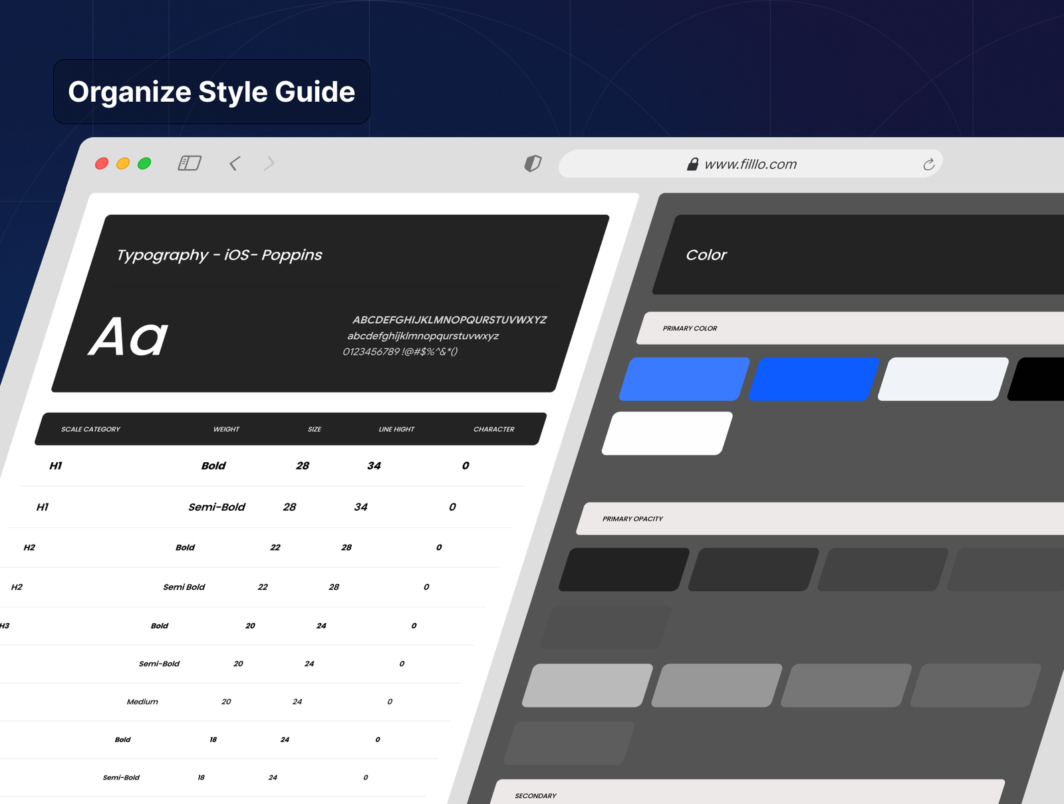Reload the page with the refresh icon
The image size is (1064, 804).
pos(929,164)
